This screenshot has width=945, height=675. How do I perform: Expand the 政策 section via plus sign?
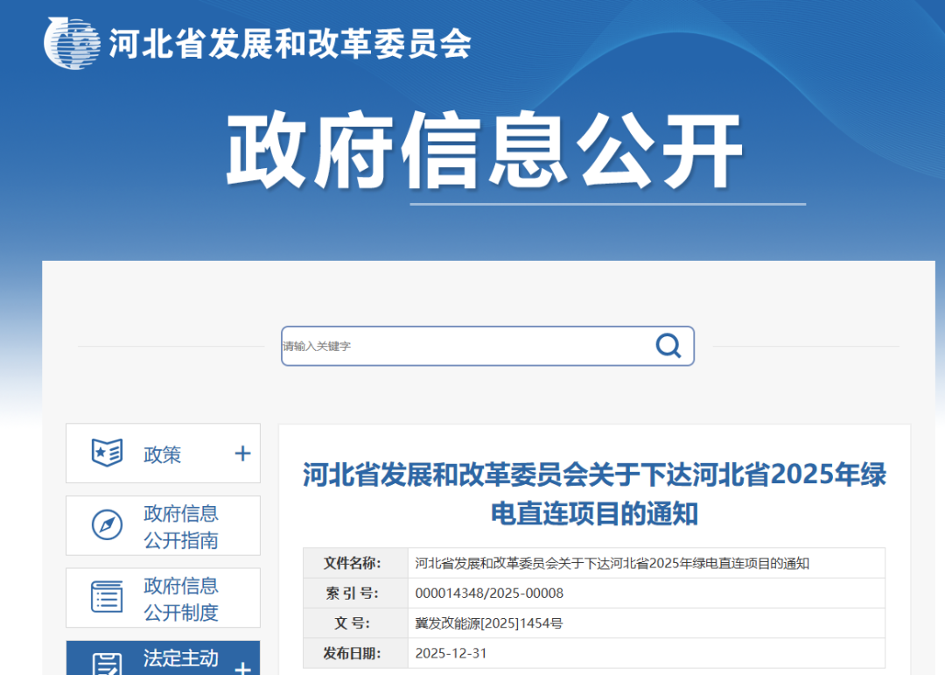(242, 453)
